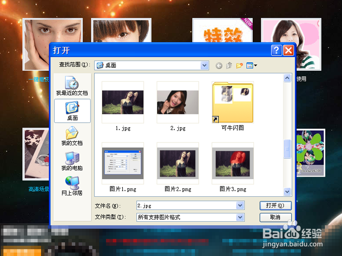Expand the 文件类型 dropdown arrow

[240, 217]
